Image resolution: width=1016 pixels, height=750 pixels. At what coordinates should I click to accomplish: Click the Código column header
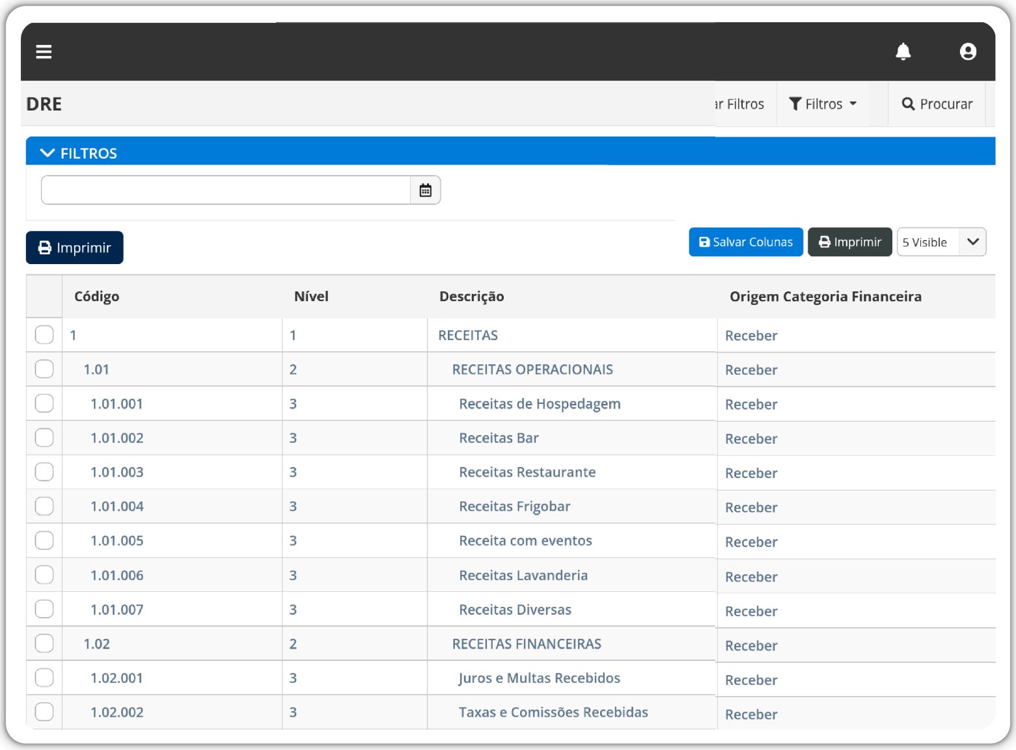tap(97, 297)
